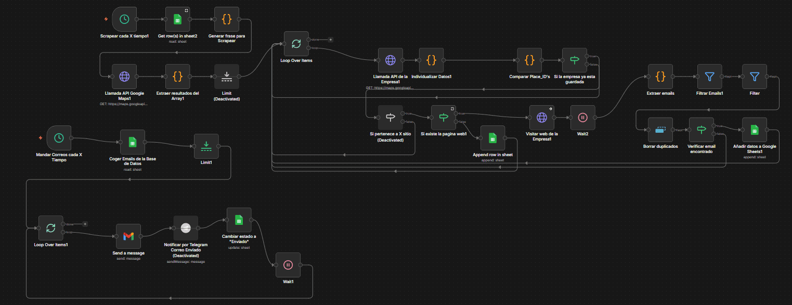Viewport: 792px width, 305px height.
Task: Select the Llamada API de la Empresa1 node
Action: (x=391, y=60)
